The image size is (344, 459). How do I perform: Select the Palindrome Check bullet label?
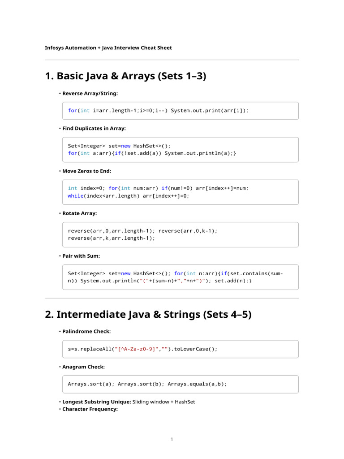pos(86,331)
